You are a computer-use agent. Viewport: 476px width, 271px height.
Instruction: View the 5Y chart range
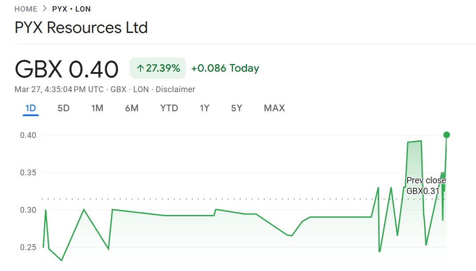pos(236,108)
